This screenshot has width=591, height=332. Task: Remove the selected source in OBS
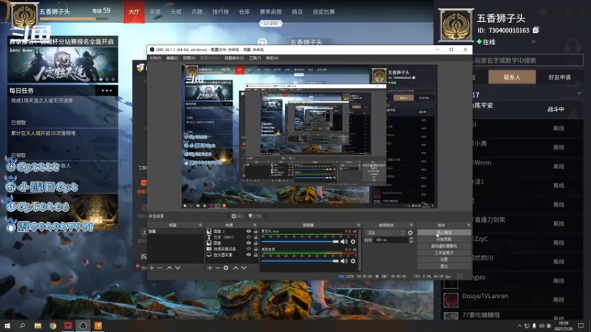(x=218, y=268)
